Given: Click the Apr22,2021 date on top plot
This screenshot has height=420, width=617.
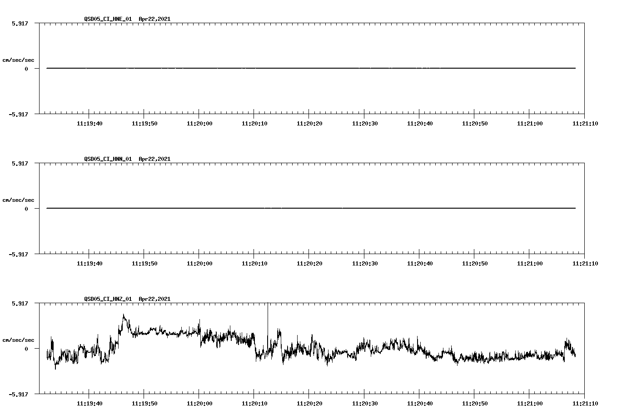Looking at the screenshot, I should coord(154,19).
